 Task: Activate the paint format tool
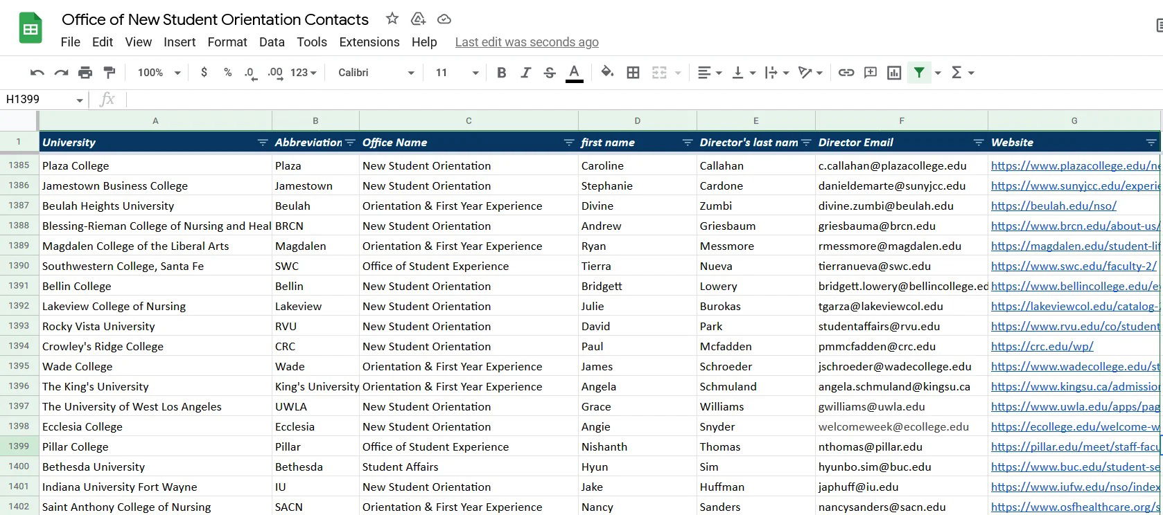[109, 73]
